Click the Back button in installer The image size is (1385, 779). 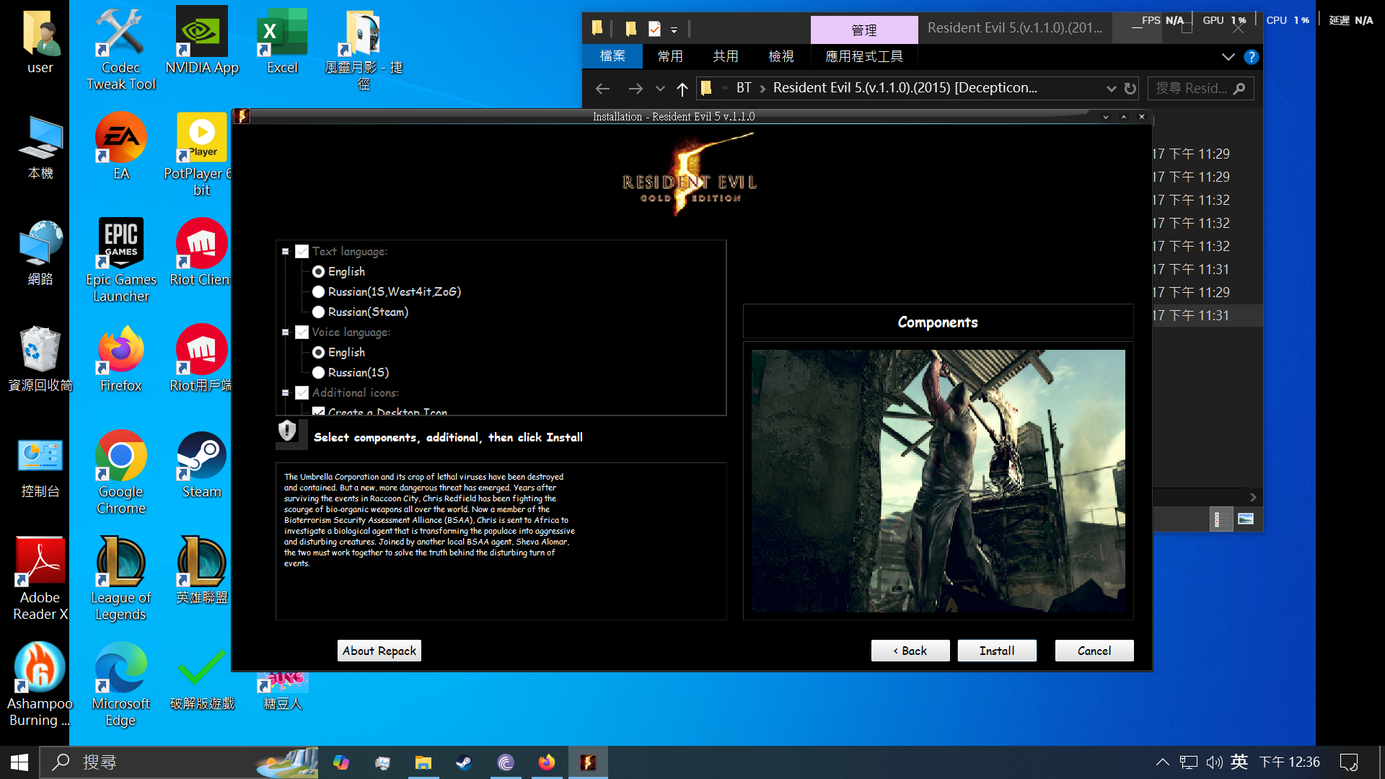tap(910, 651)
